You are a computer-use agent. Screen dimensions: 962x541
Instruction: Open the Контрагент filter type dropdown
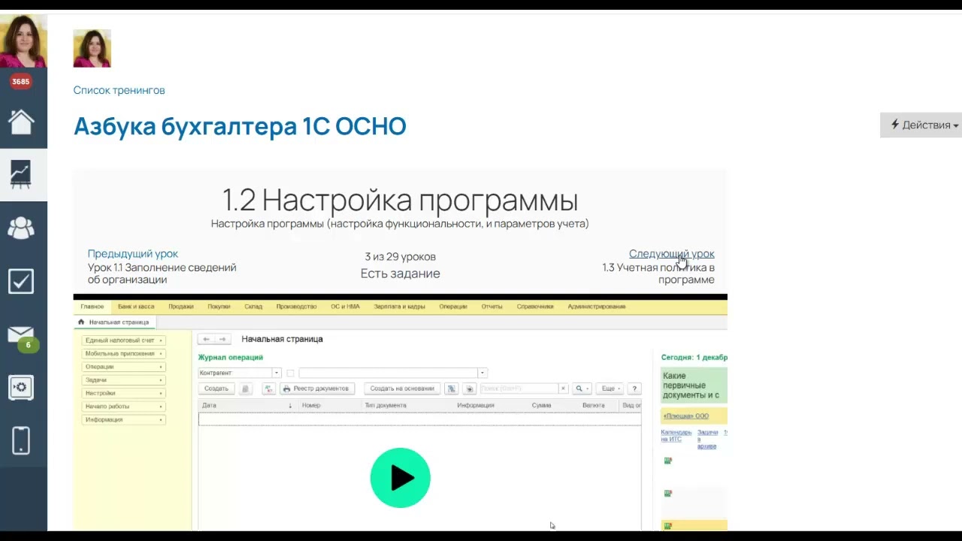pyautogui.click(x=277, y=373)
